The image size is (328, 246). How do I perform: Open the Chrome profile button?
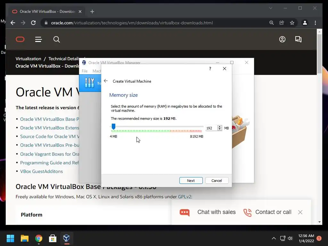(x=305, y=23)
